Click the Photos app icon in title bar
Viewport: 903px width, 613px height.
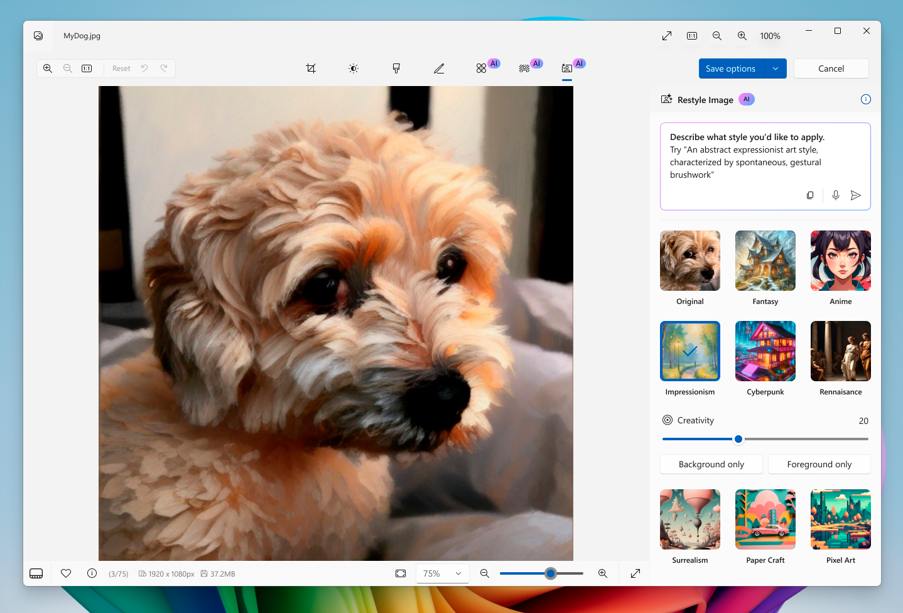(x=38, y=36)
